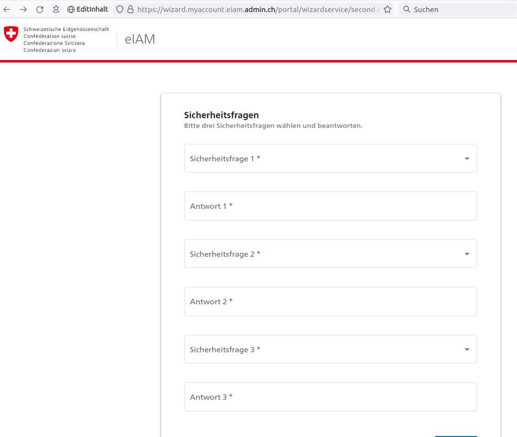Click the EditInhalt menu label
Screen dimensions: 517x437
pos(91,9)
